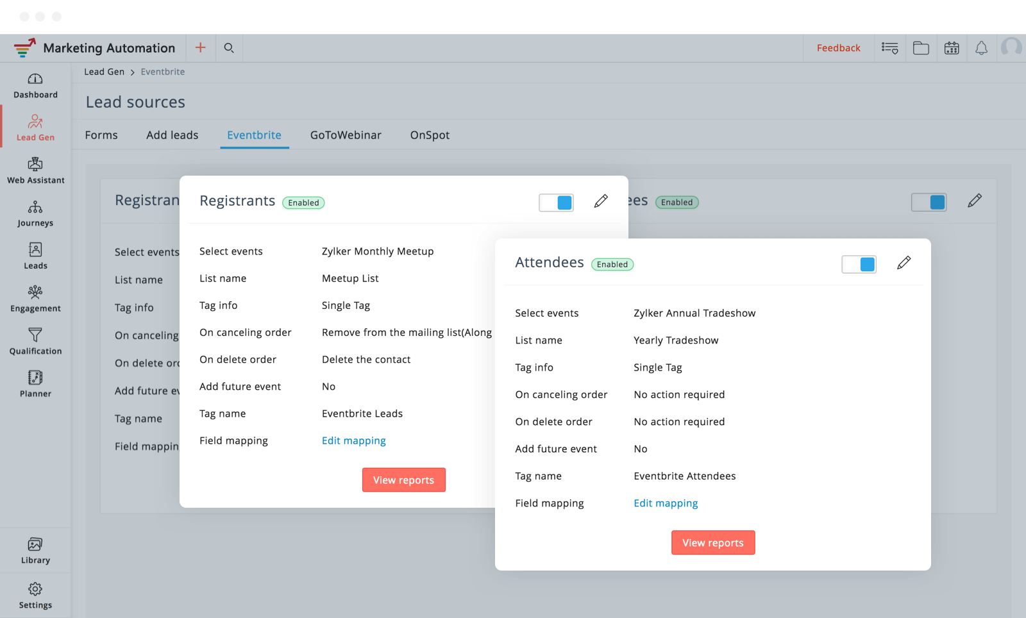Screen dimensions: 1026x618
Task: Disable the Registrants toggle switch
Action: [x=556, y=203]
